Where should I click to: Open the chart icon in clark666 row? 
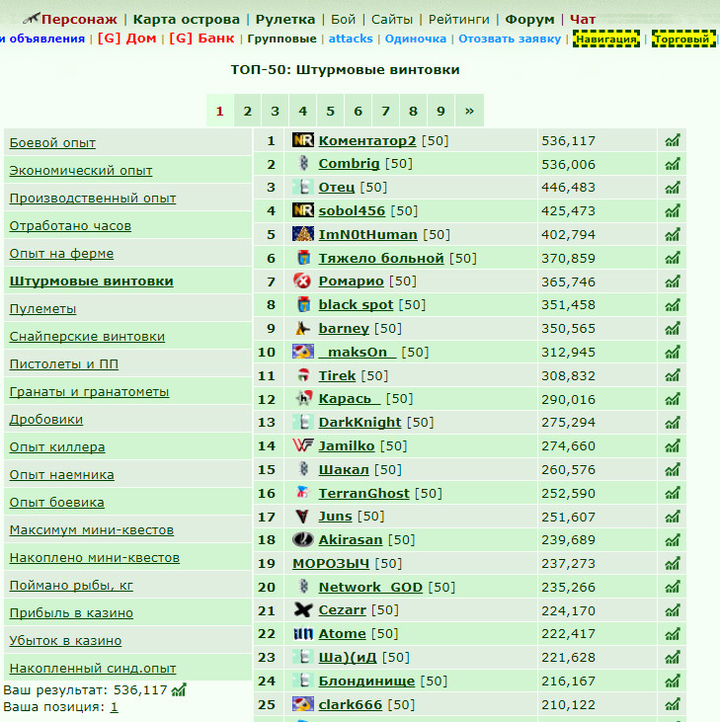673,704
